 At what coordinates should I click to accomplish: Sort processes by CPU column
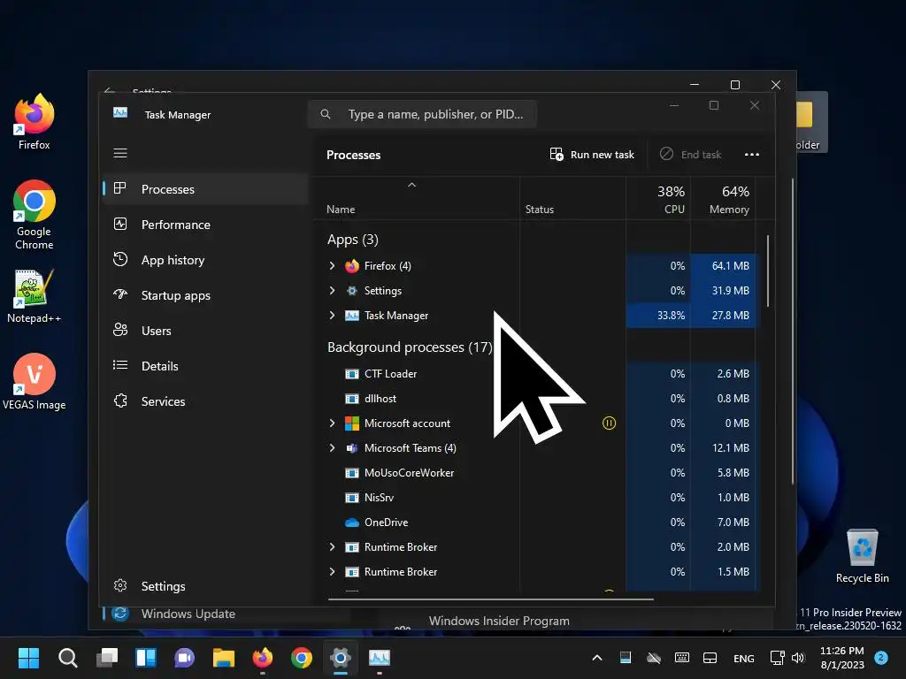(x=658, y=199)
